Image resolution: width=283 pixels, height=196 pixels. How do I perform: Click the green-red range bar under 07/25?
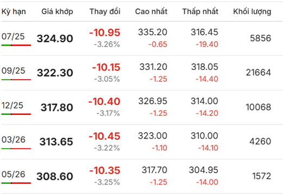[x=16, y=45]
